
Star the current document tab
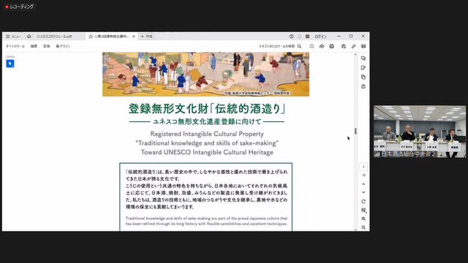tap(91, 37)
